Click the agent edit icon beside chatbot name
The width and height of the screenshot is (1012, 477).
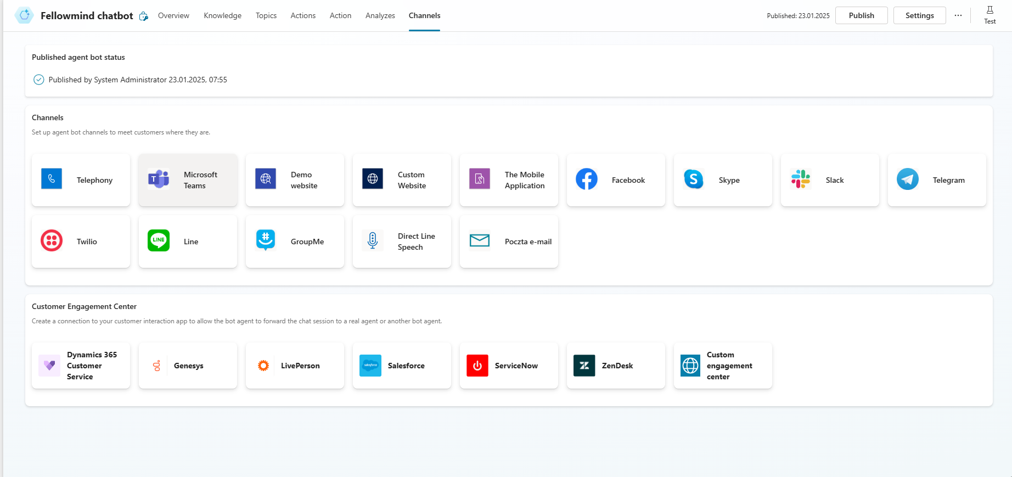click(x=144, y=16)
